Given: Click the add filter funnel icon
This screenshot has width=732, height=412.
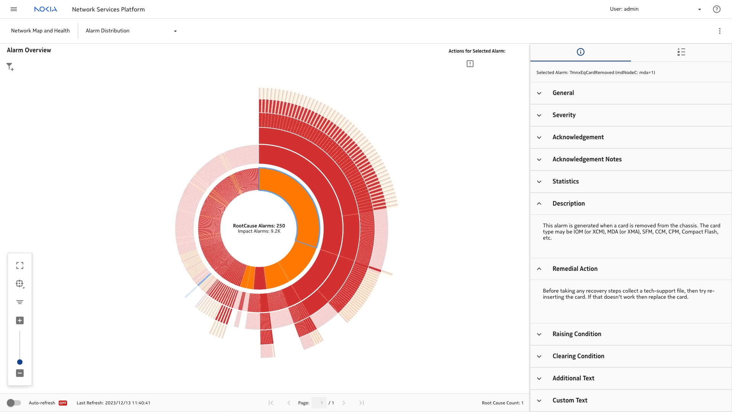Looking at the screenshot, I should click(10, 67).
